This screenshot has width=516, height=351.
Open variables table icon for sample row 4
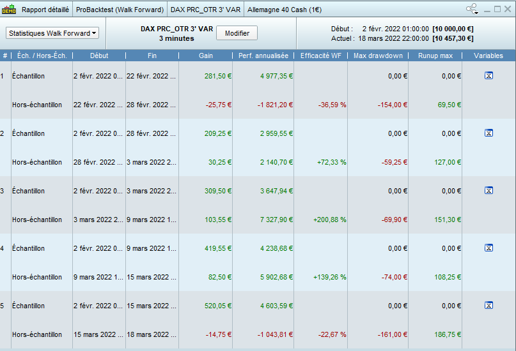489,248
